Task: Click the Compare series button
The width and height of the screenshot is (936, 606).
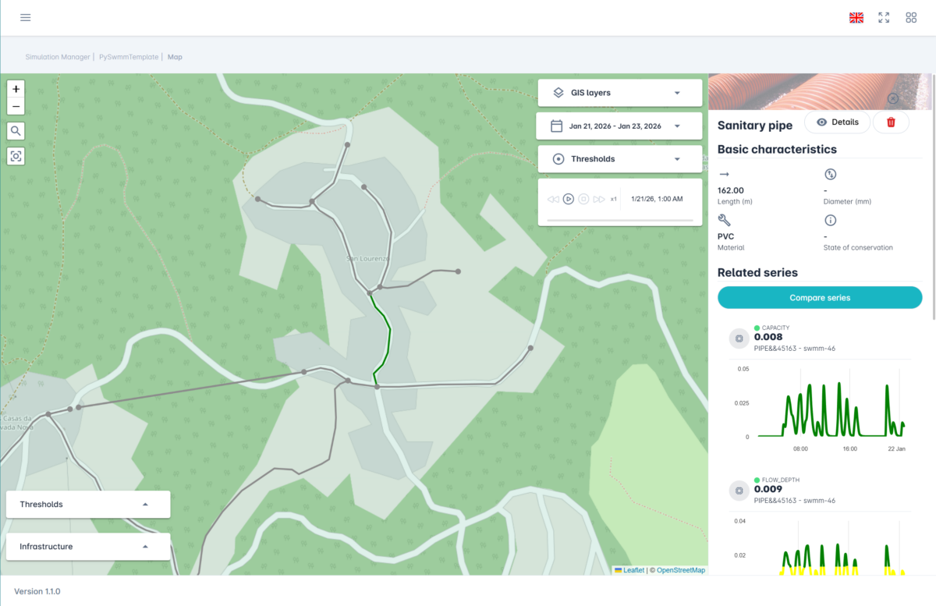Action: [820, 298]
